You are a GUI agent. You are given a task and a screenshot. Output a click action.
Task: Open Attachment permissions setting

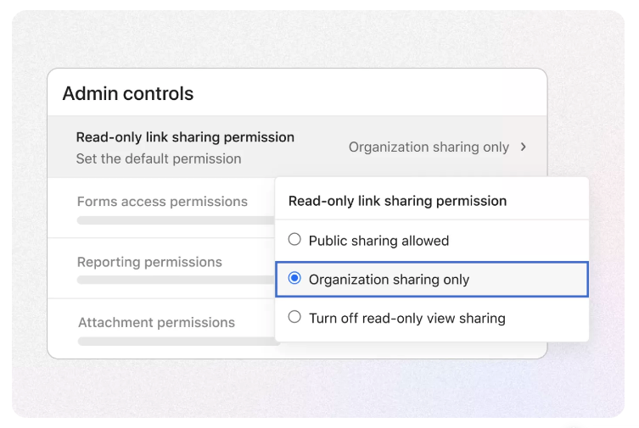tap(156, 322)
